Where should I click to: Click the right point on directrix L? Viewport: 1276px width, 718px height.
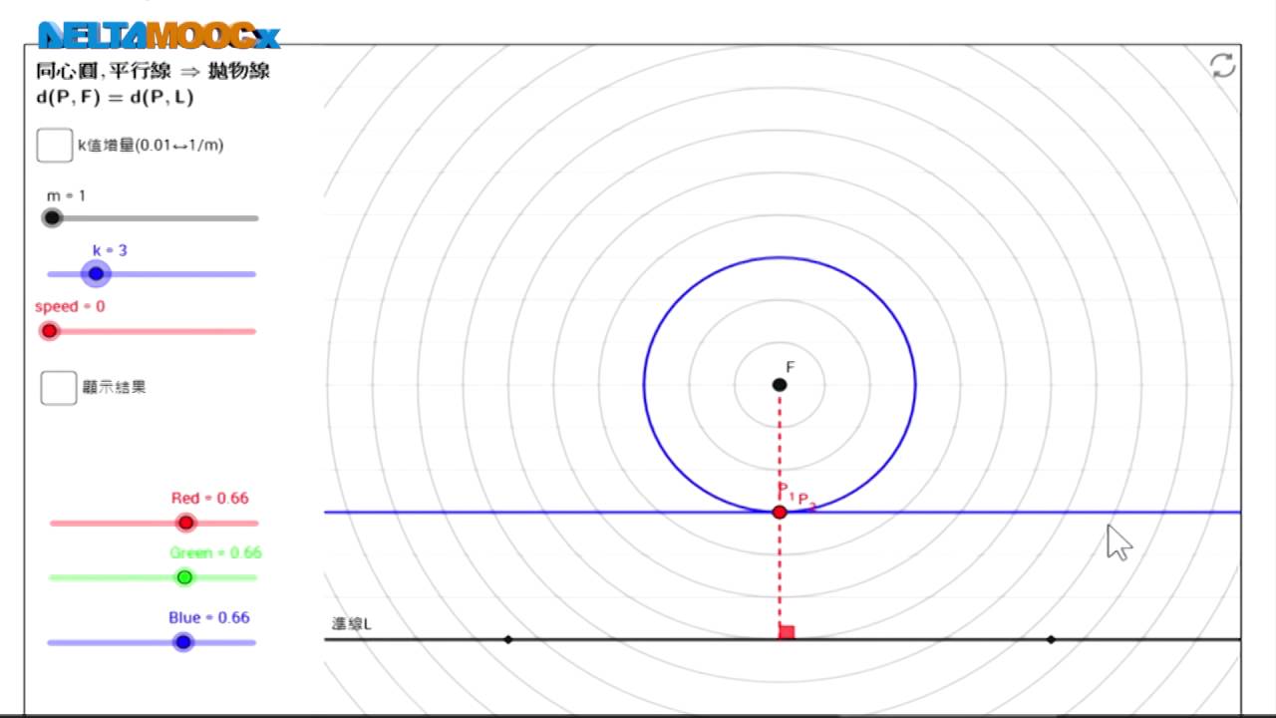(1051, 639)
